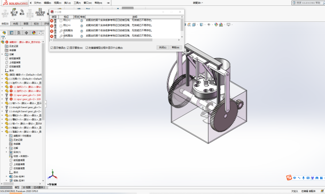Open the 编辑 (Edit) menu
The height and width of the screenshot is (194, 325).
[x=47, y=3]
